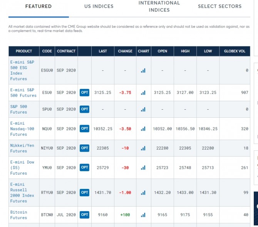Screen dimensions: 258x227
Task: Open options for E-mini Nasdaq-100 Futures
Action: tap(85, 129)
